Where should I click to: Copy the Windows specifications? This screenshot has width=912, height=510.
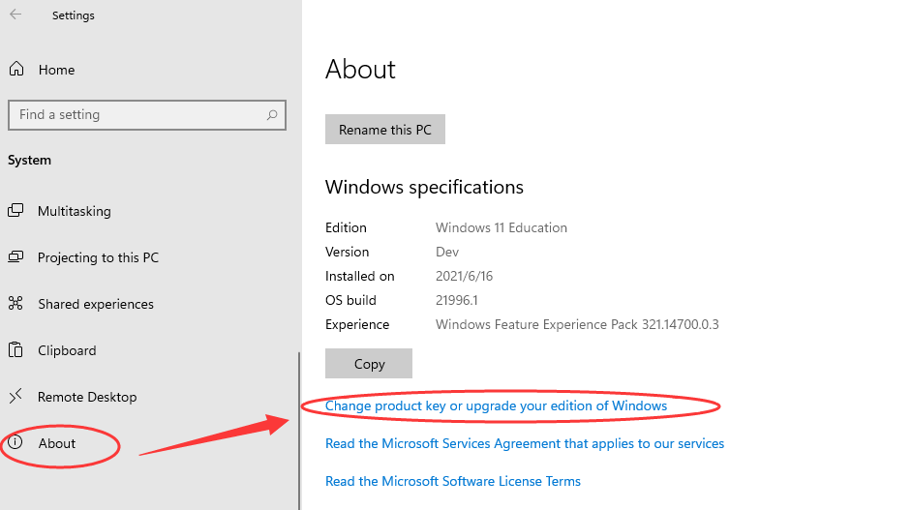pyautogui.click(x=369, y=364)
